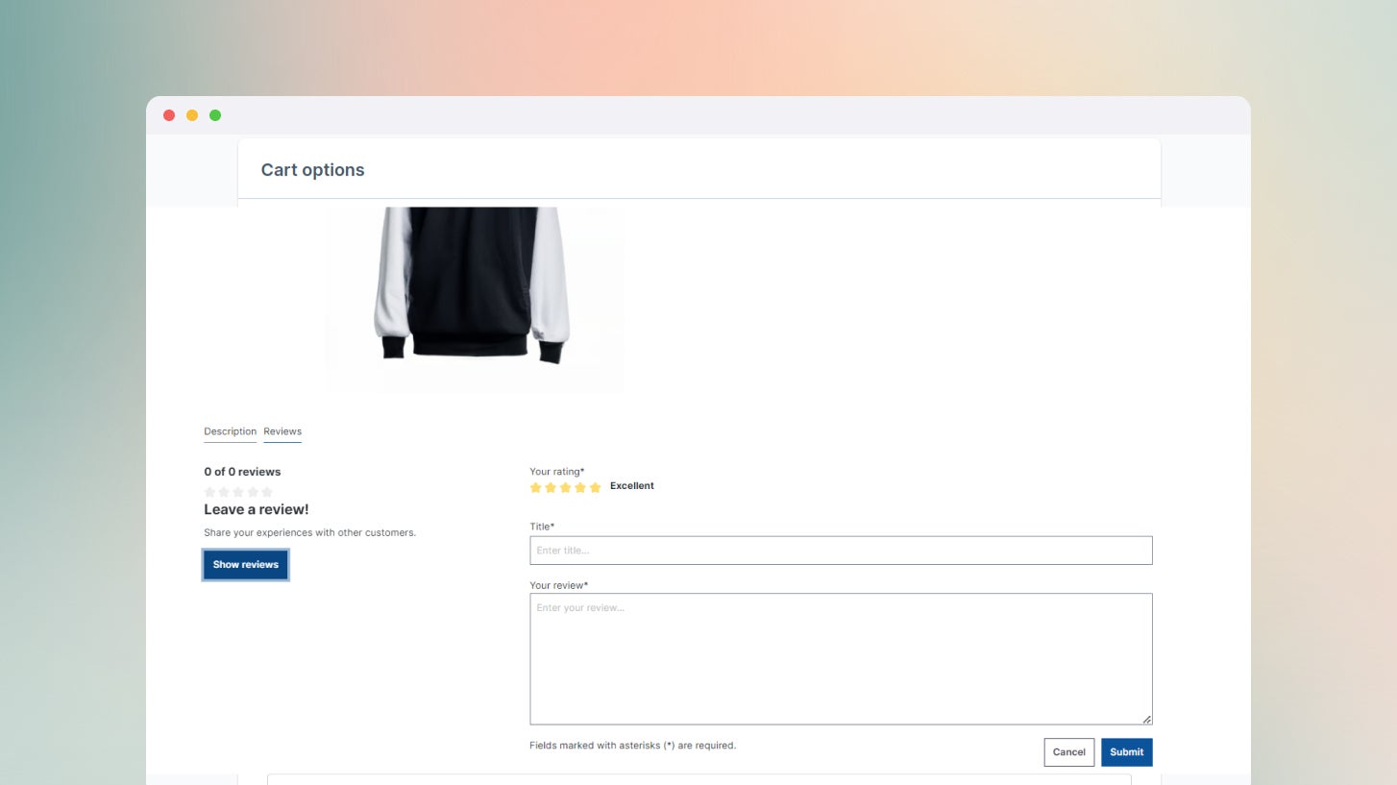This screenshot has height=785, width=1397.
Task: Set your rating to two stars
Action: [x=551, y=487]
